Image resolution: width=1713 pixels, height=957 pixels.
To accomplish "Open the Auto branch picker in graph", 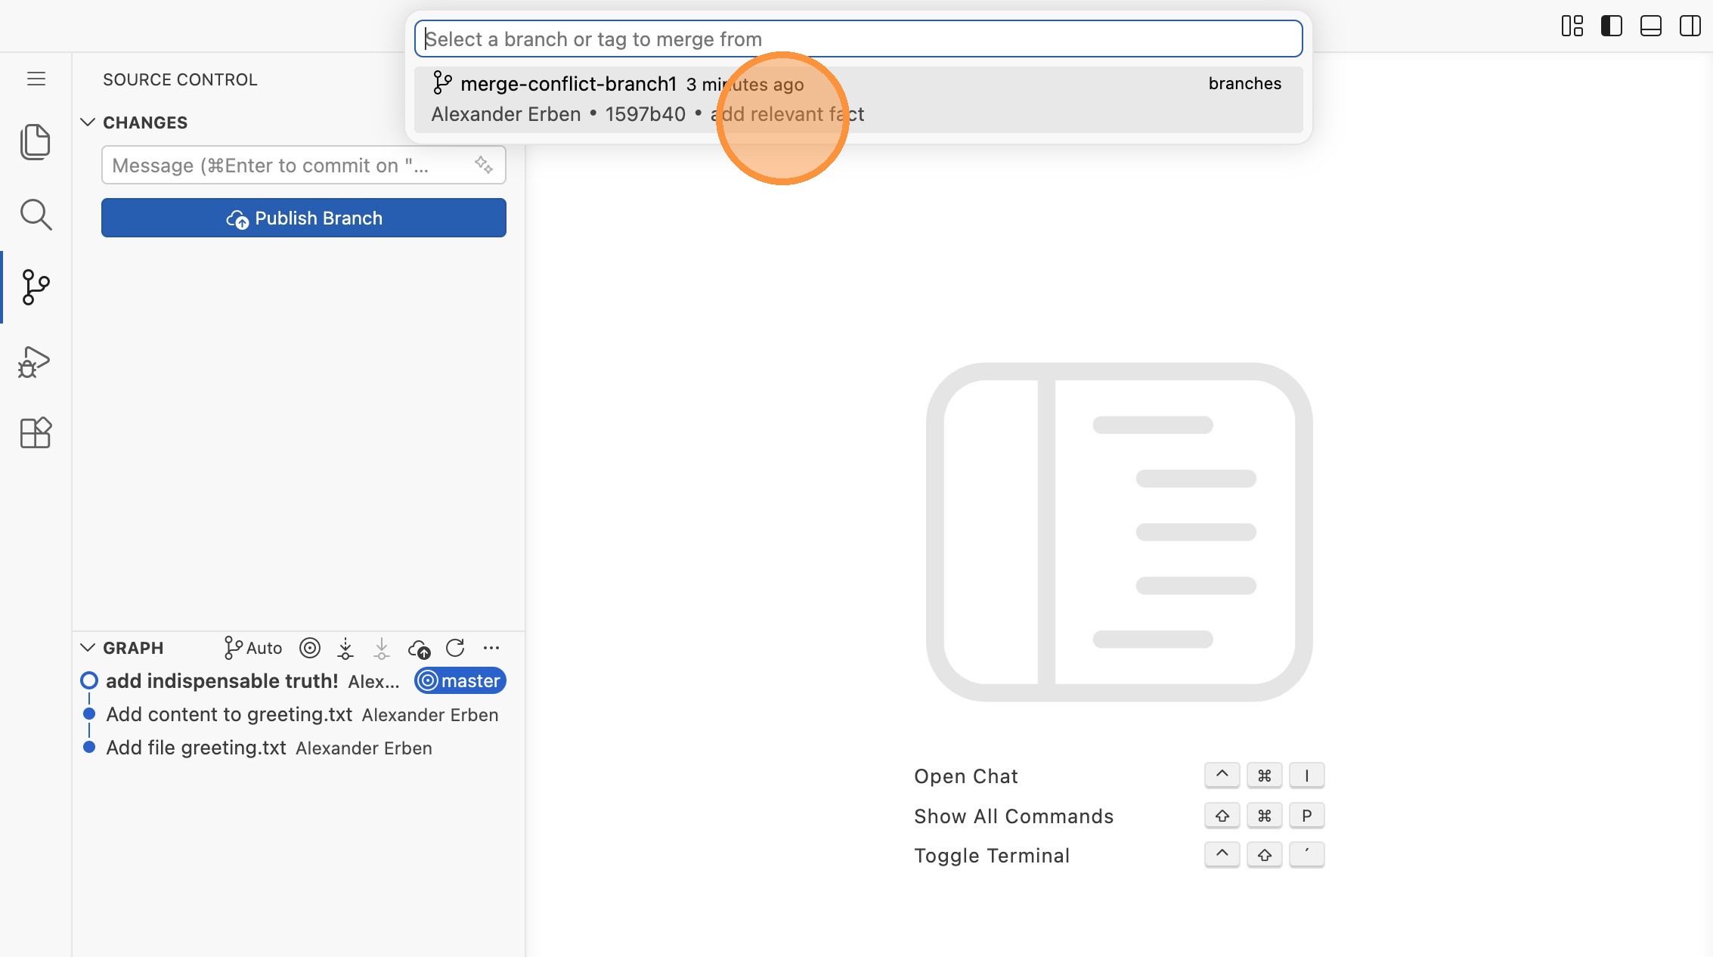I will tap(253, 648).
